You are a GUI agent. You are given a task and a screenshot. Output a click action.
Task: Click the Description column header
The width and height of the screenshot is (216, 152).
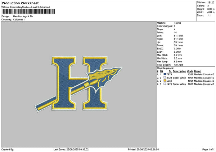179,71
